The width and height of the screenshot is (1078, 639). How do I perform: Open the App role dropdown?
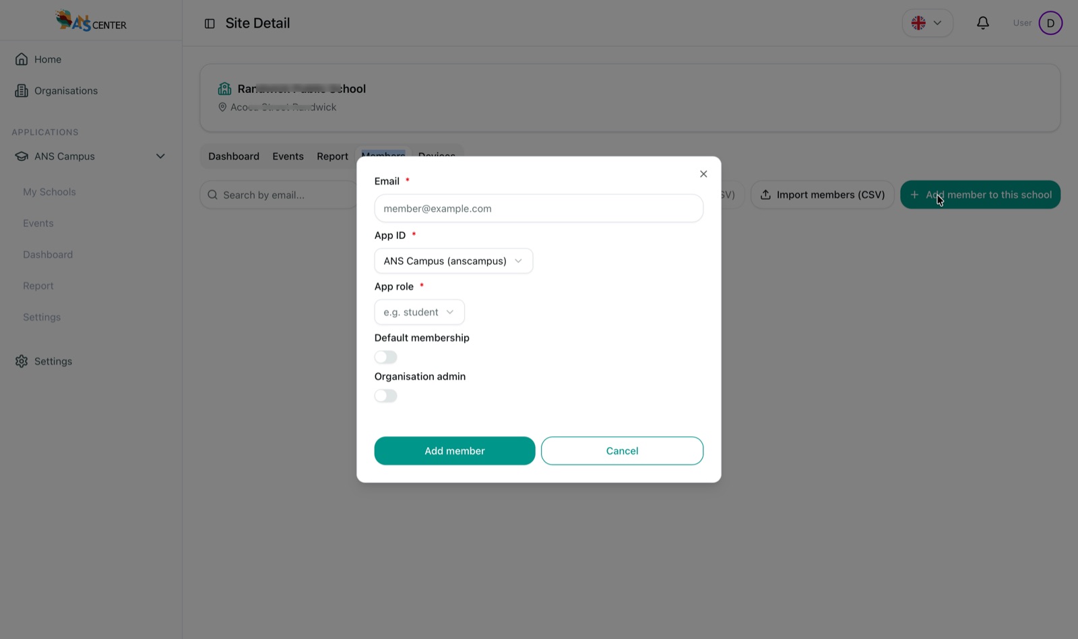(419, 312)
